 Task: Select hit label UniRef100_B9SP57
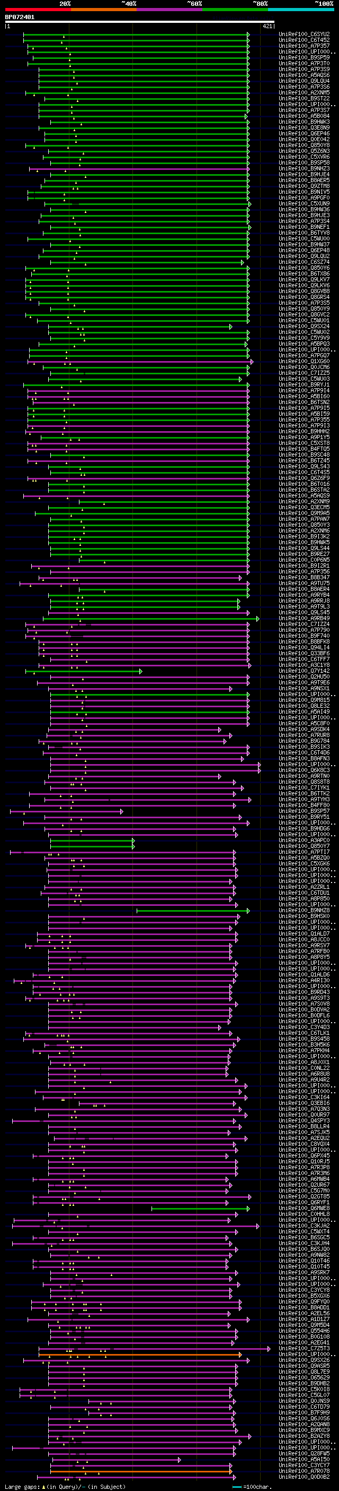[x=305, y=811]
